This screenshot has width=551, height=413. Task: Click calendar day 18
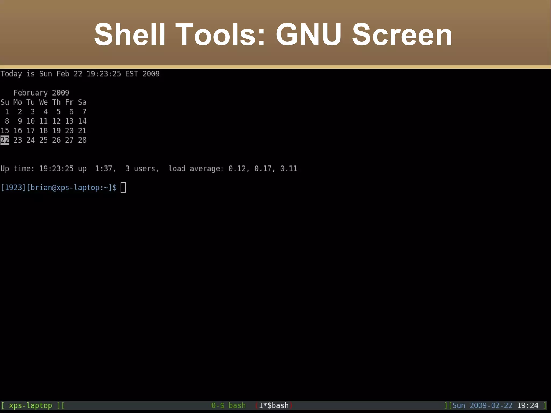tap(43, 131)
